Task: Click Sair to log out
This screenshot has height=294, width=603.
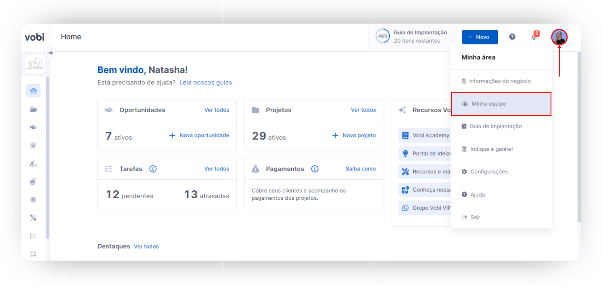Action: pyautogui.click(x=501, y=217)
